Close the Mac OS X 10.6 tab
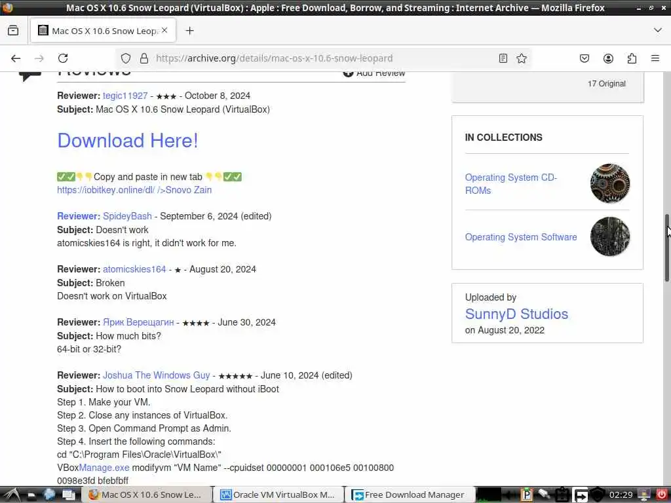The width and height of the screenshot is (671, 503). tap(164, 30)
